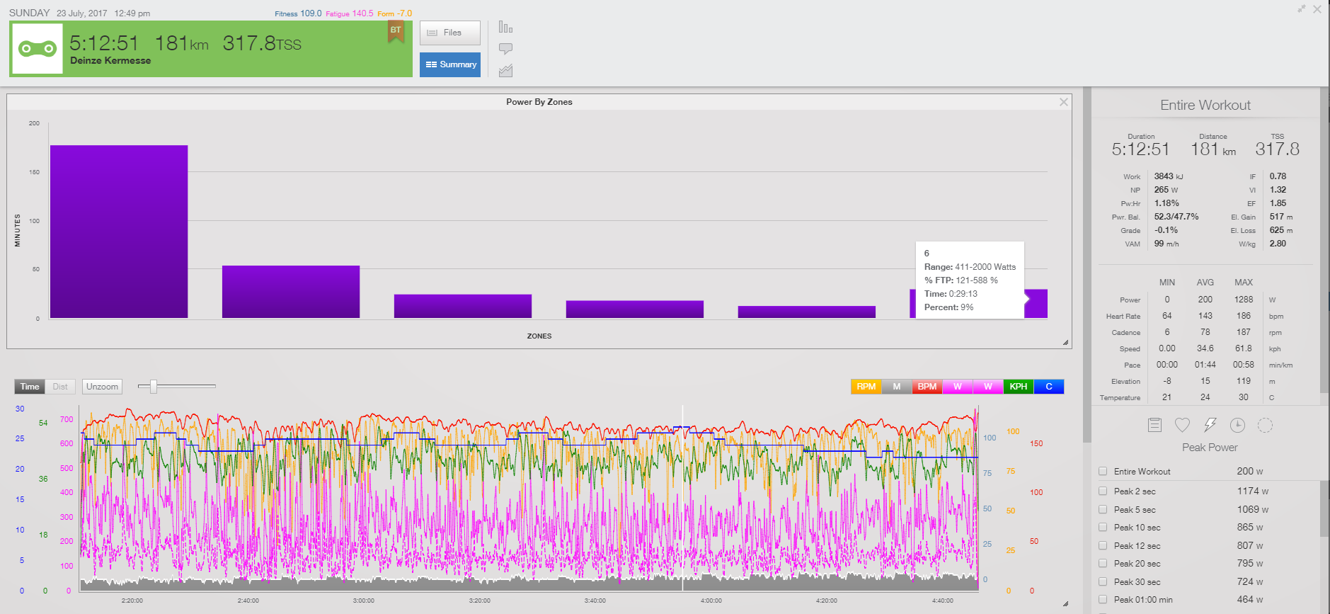
Task: Click the Peak Power list scrollbar thumb
Action: tap(1324, 509)
